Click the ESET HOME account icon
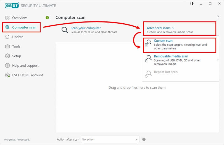The height and width of the screenshot is (145, 224). point(7,75)
